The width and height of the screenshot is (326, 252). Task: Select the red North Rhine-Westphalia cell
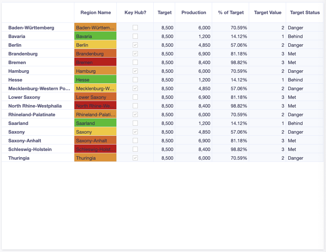click(x=95, y=106)
